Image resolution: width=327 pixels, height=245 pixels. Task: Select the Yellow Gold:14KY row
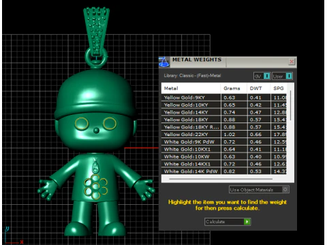(224, 112)
